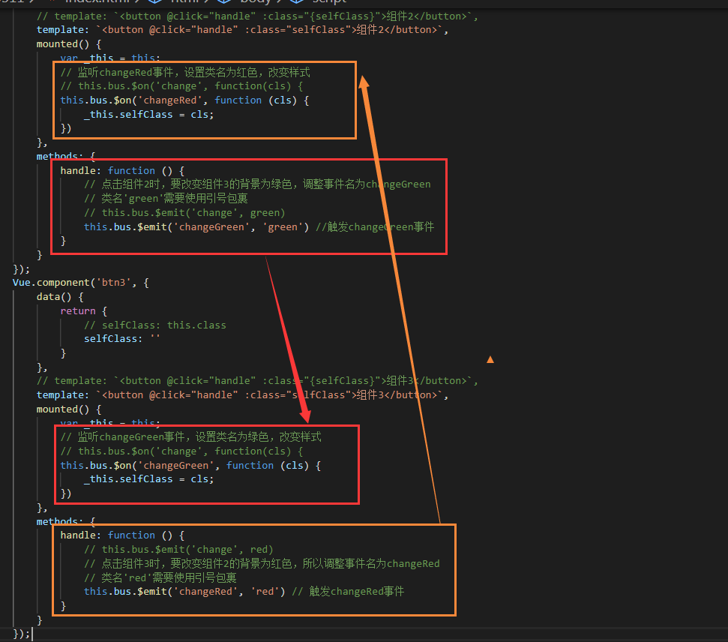
Task: Click the active template line for 组件2 button
Action: [242, 30]
